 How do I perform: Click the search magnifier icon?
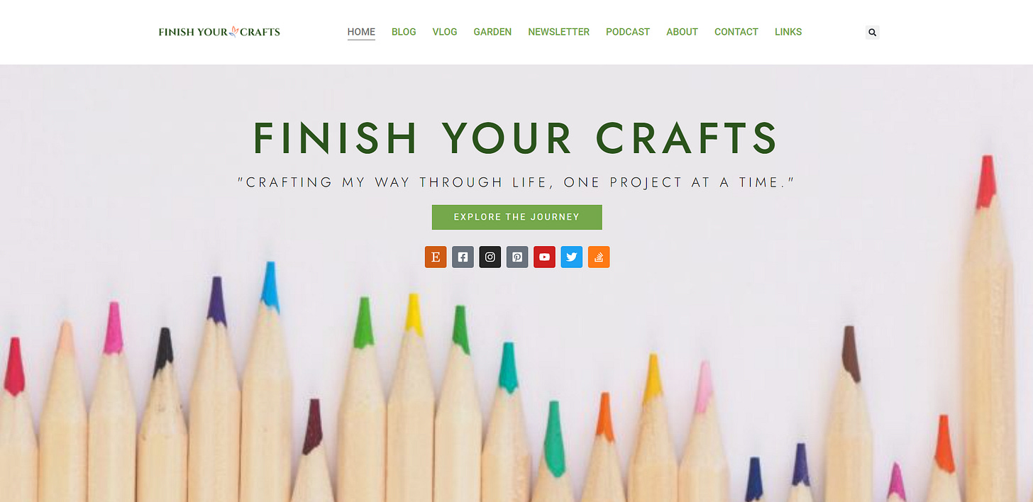click(x=873, y=32)
